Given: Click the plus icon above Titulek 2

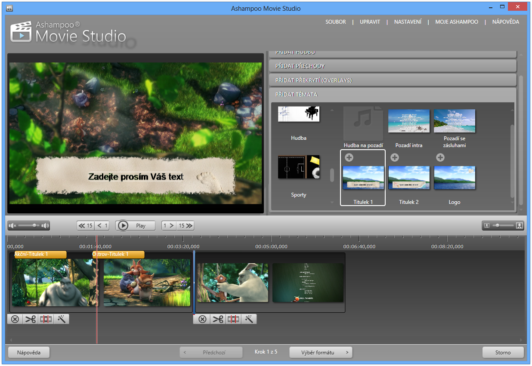Looking at the screenshot, I should pos(395,157).
